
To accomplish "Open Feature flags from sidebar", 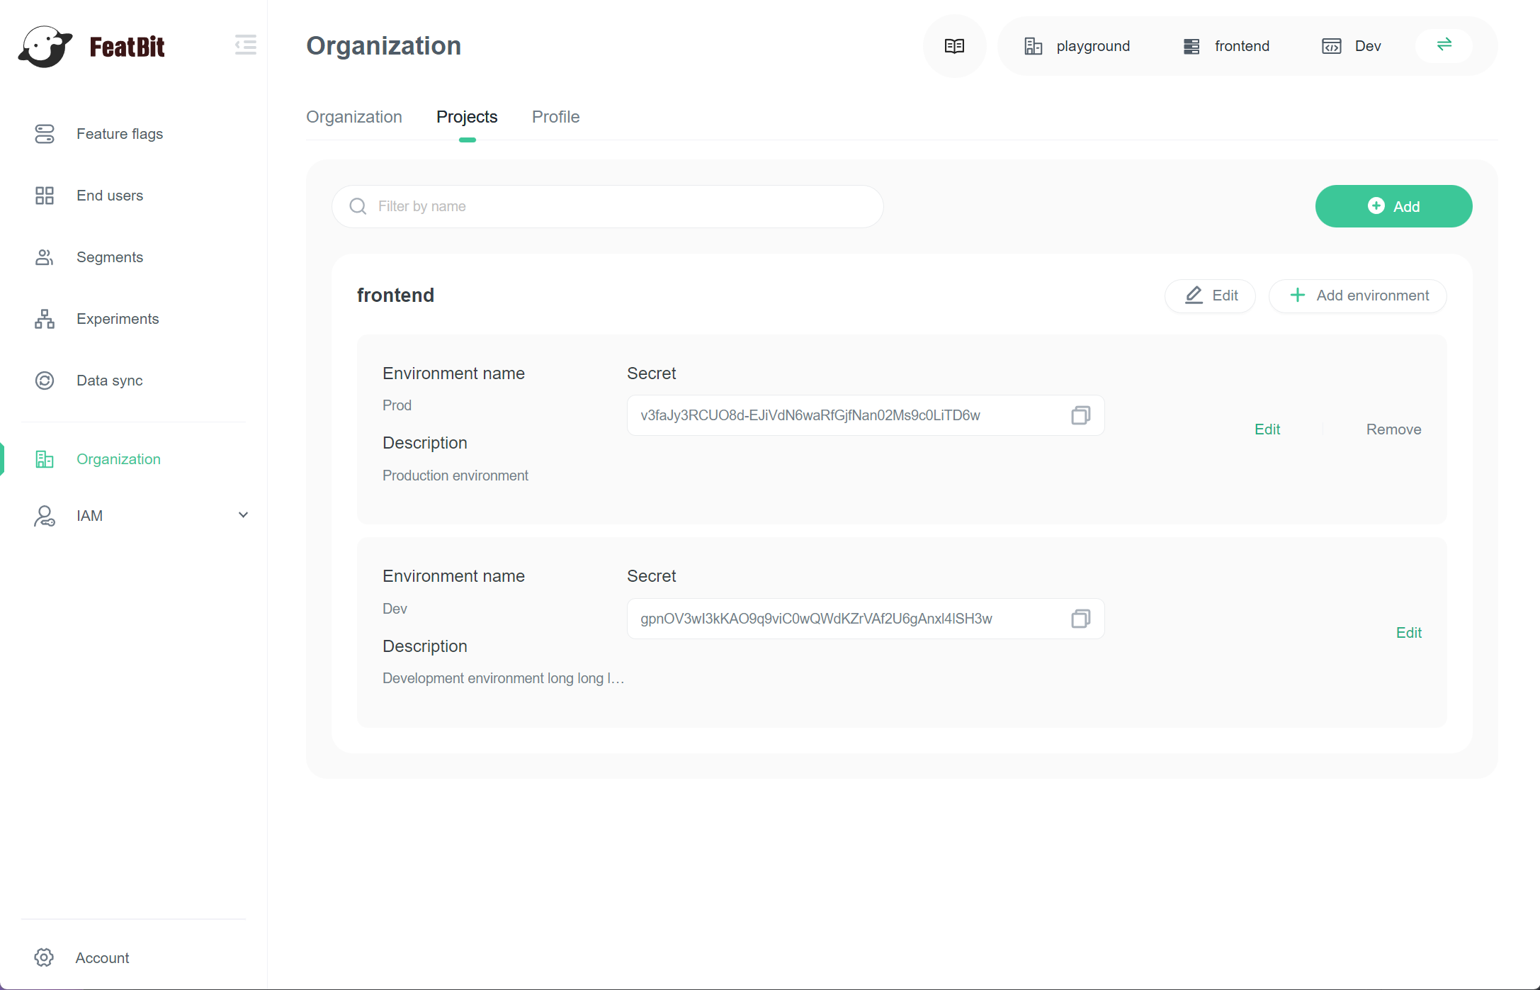I will pyautogui.click(x=119, y=134).
